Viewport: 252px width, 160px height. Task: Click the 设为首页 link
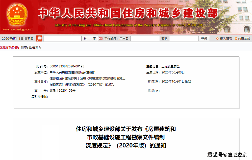(226, 38)
